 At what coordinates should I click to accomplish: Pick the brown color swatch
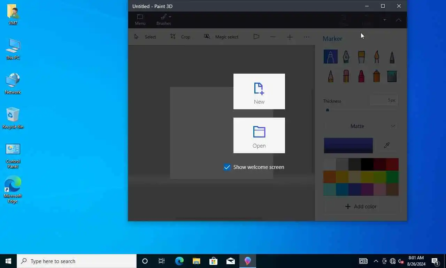[392, 189]
